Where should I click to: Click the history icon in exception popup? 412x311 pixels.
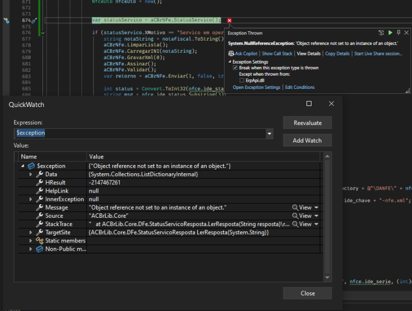pyautogui.click(x=381, y=32)
